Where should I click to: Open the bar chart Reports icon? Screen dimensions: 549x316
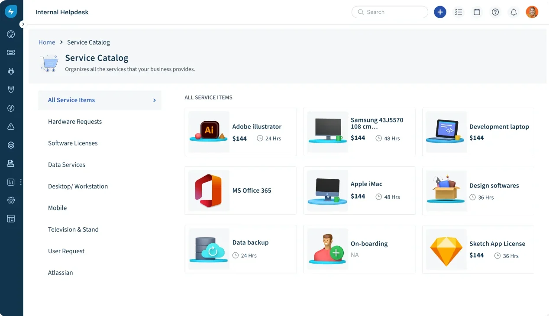[11, 182]
